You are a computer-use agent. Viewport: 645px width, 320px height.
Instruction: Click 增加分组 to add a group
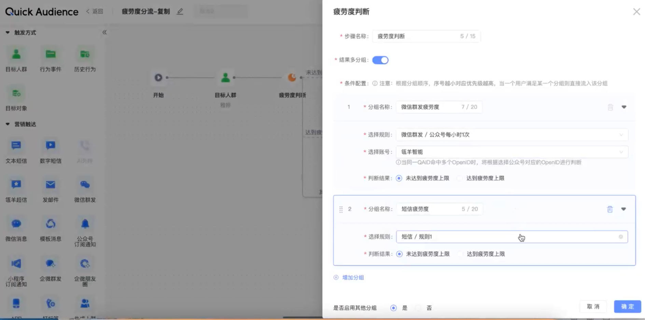(x=349, y=278)
